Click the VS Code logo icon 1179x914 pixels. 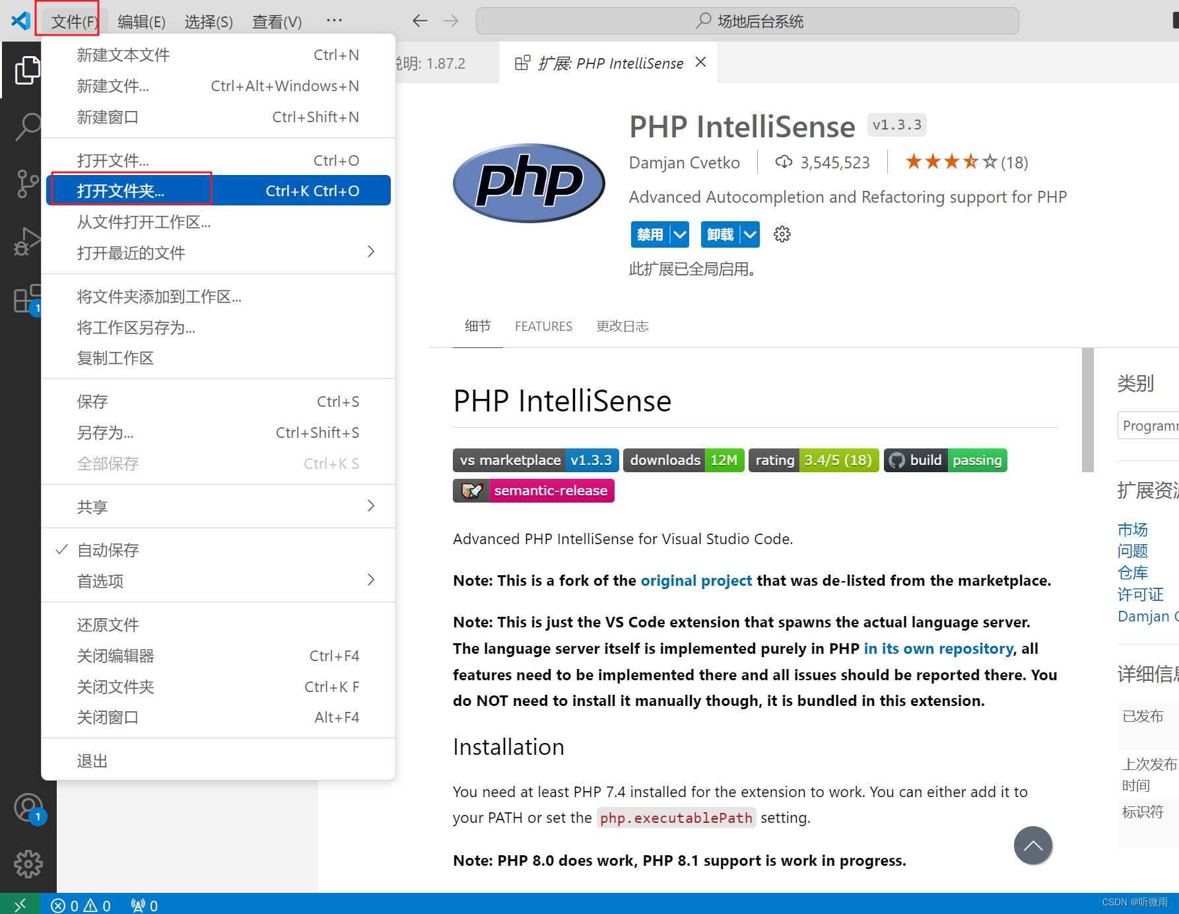(20, 20)
